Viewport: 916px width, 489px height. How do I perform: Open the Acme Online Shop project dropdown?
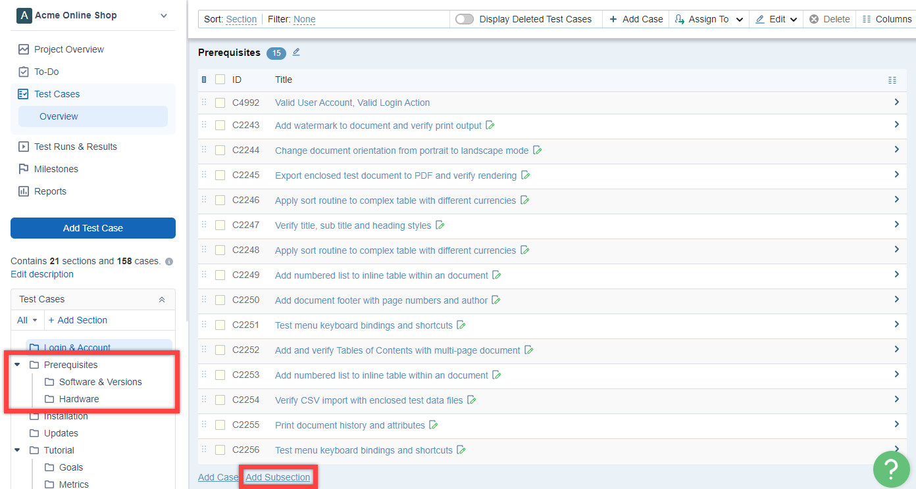tap(164, 16)
